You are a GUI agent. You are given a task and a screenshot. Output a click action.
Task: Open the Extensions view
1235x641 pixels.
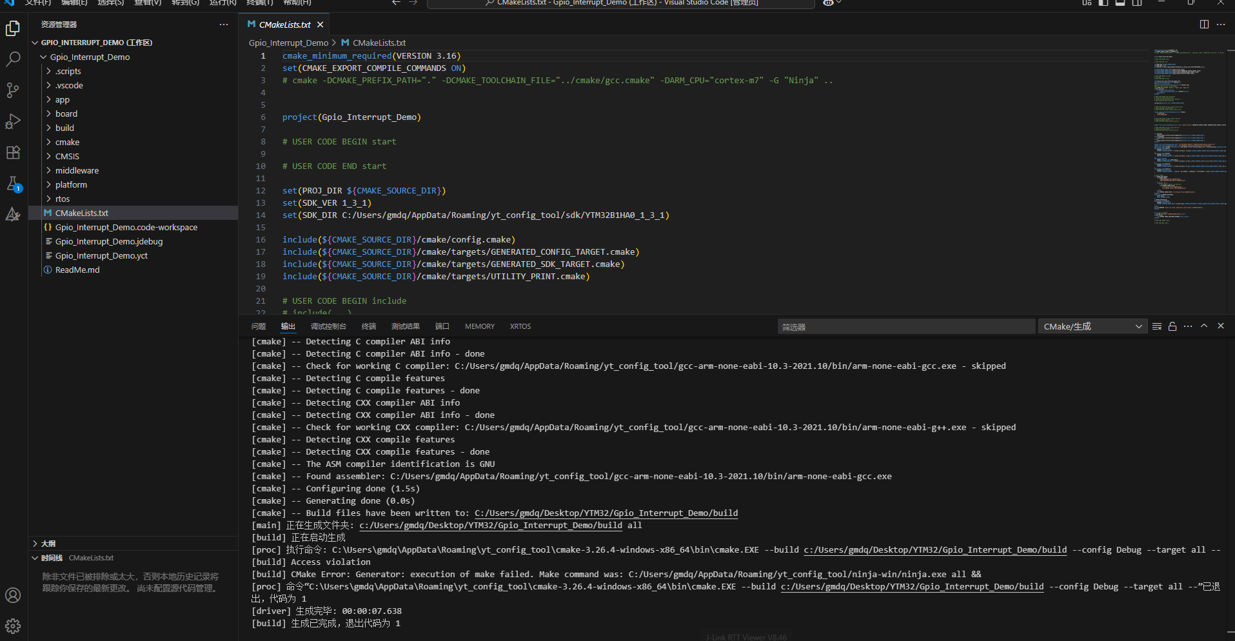tap(13, 153)
